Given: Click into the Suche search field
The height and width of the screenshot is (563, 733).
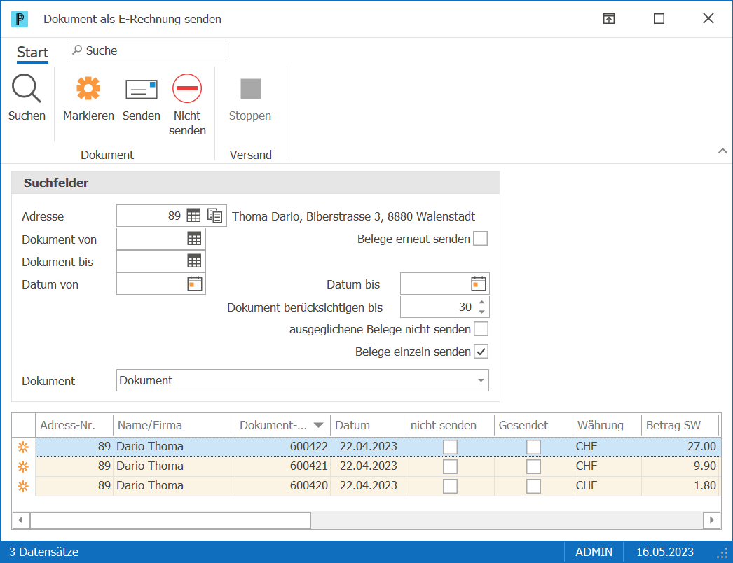Looking at the screenshot, I should pyautogui.click(x=147, y=50).
